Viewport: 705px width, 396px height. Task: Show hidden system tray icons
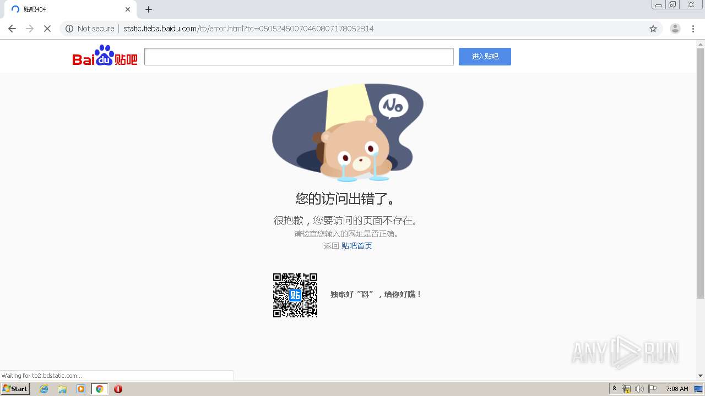614,389
